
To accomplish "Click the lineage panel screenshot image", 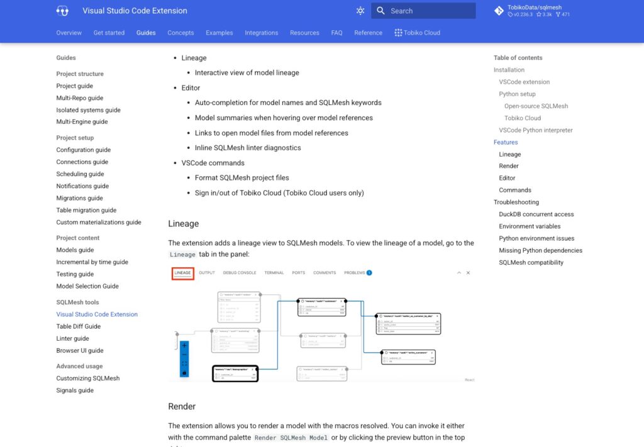I will (x=321, y=324).
